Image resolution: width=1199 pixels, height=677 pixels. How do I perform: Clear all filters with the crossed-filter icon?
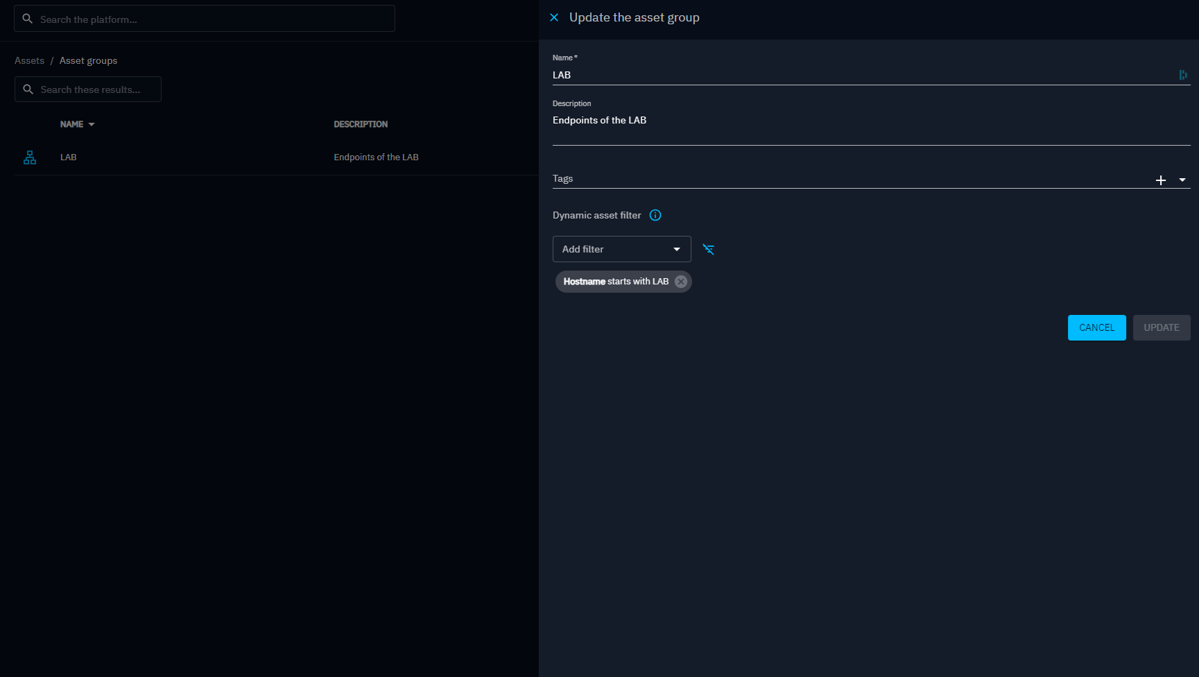point(708,249)
